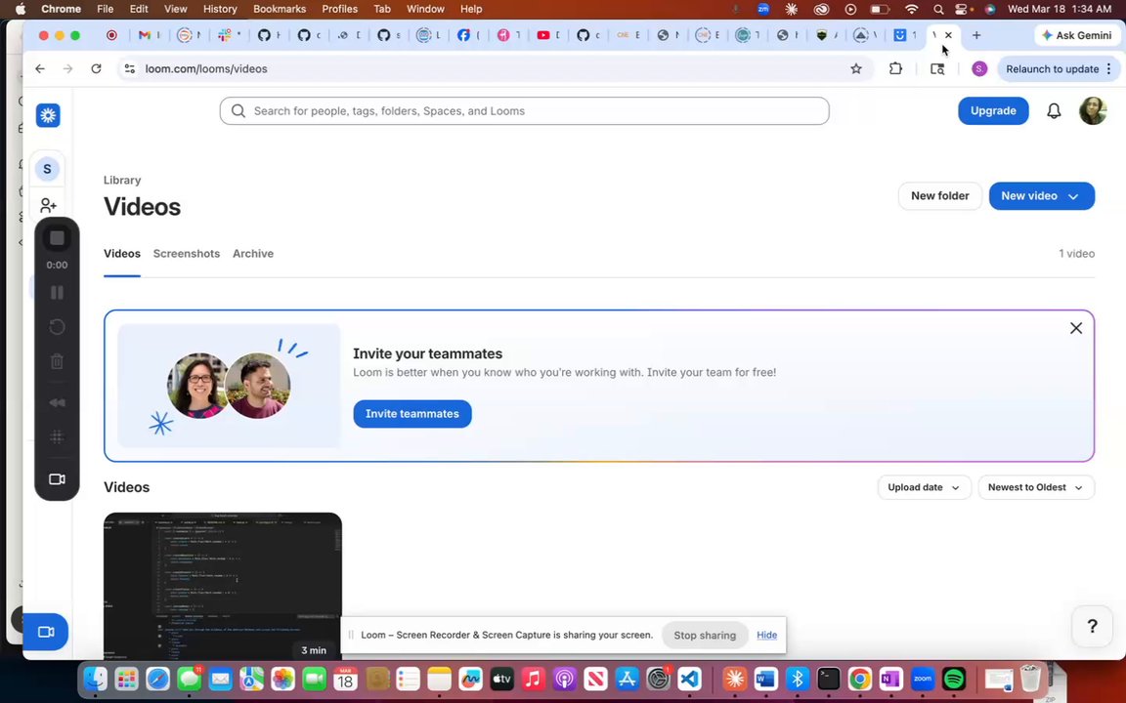Pause the Loom recording
Viewport: 1126px width, 703px height.
57,293
